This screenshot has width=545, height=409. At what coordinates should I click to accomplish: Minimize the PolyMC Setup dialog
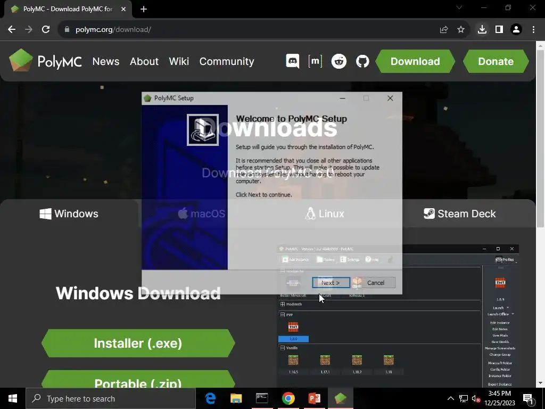pos(342,99)
